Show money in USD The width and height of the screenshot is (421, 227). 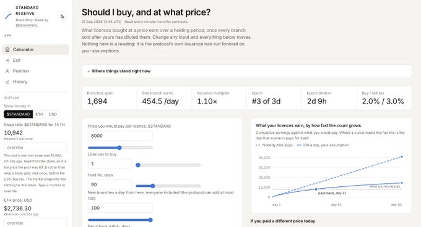click(x=53, y=114)
